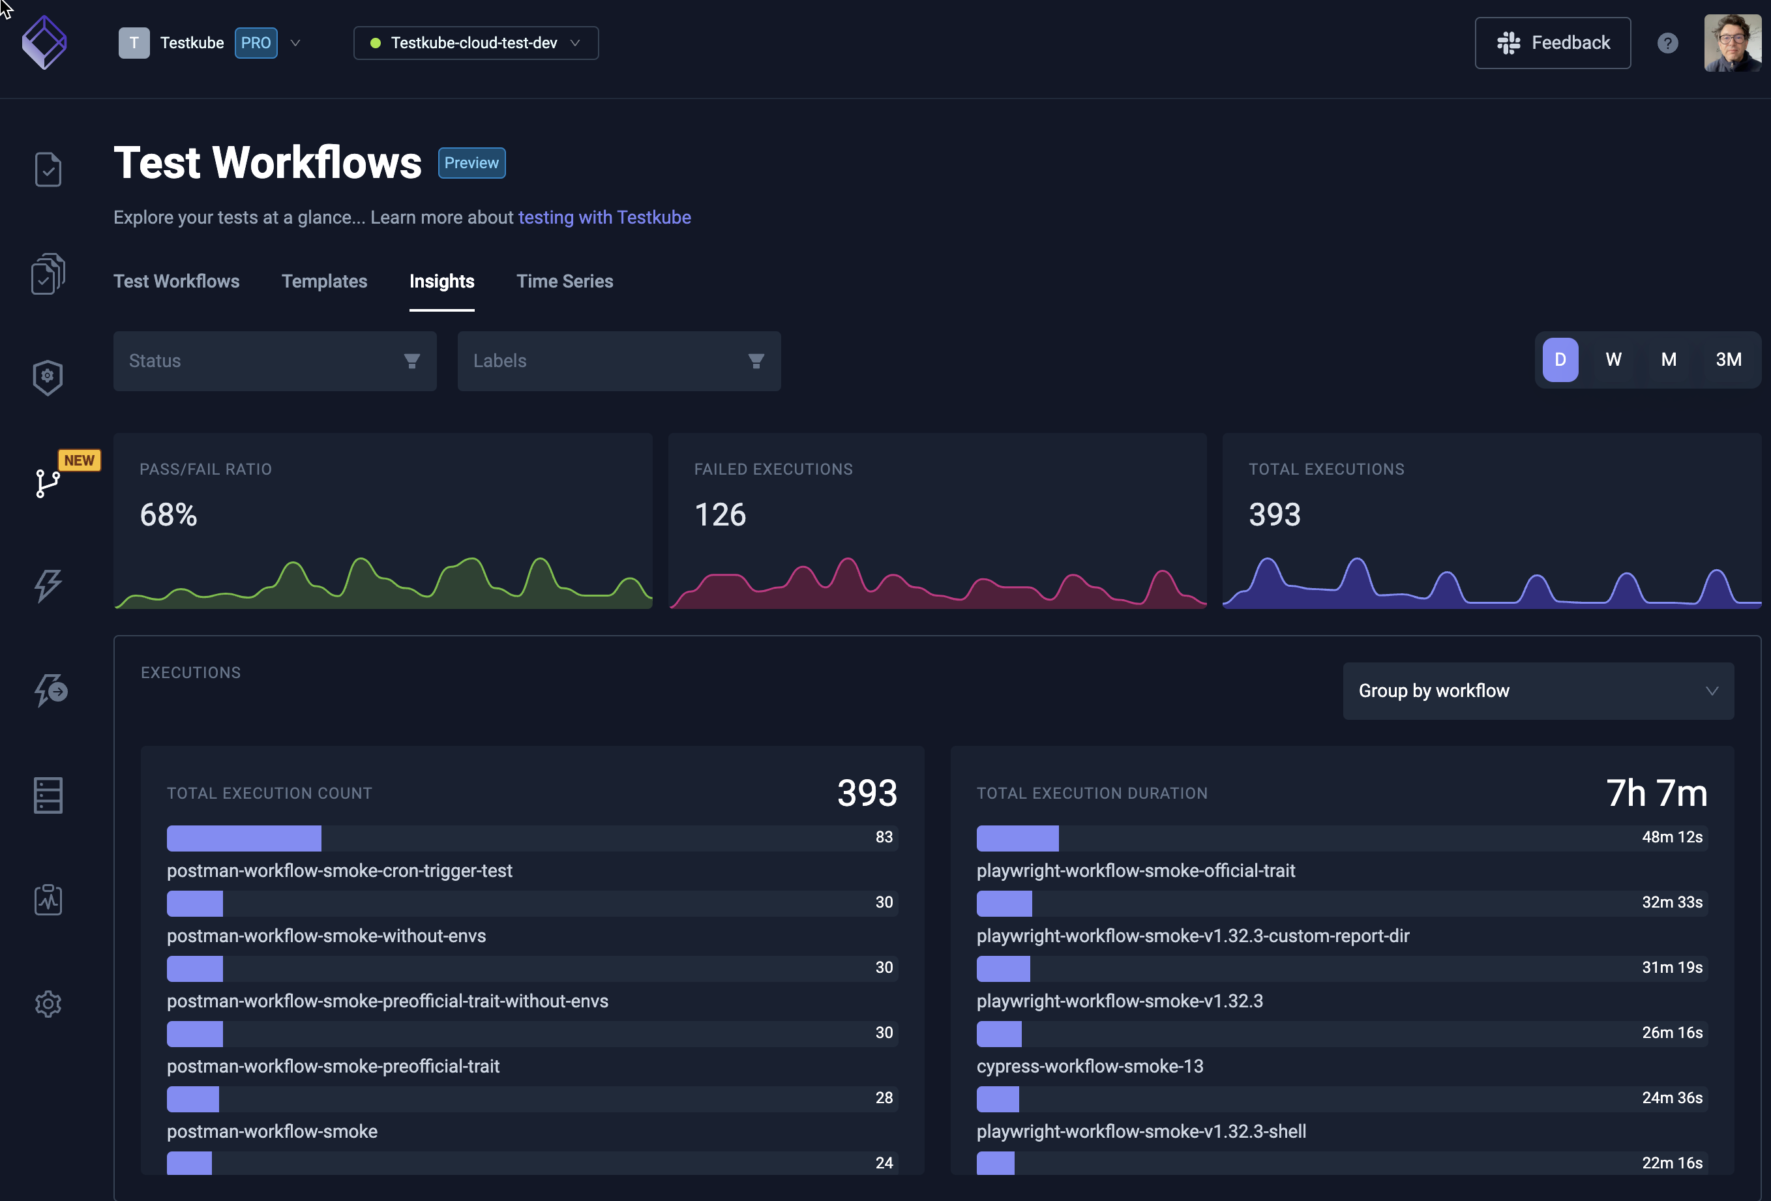Viewport: 1771px width, 1201px height.
Task: Switch time range to W
Action: coord(1613,360)
